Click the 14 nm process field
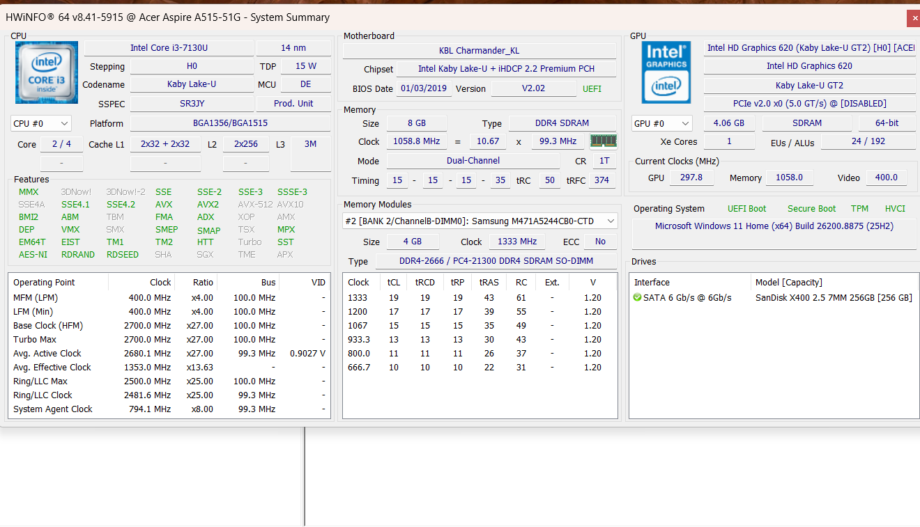The image size is (920, 527). click(294, 48)
